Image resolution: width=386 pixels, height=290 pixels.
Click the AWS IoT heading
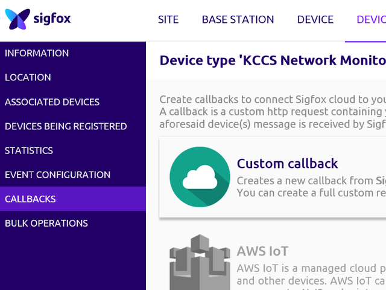coord(262,251)
